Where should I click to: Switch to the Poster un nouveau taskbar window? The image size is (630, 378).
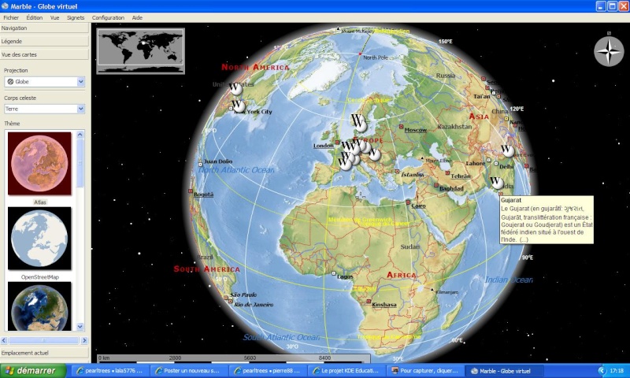pyautogui.click(x=188, y=371)
